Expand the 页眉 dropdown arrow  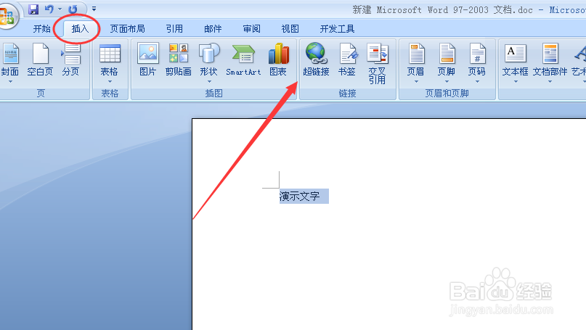click(416, 81)
